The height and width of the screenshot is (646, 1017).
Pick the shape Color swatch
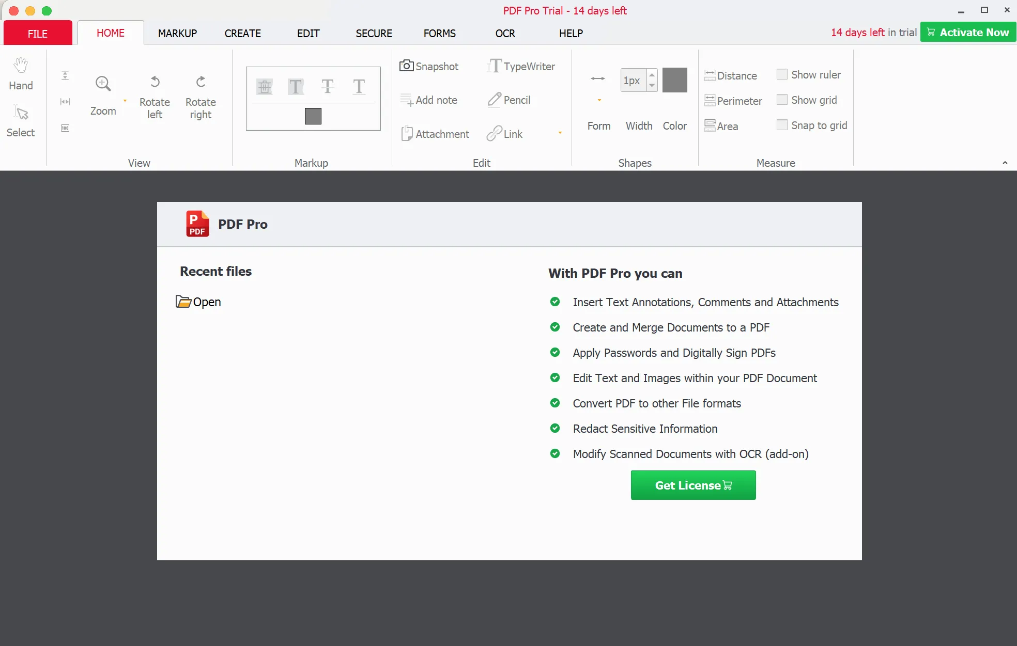tap(675, 80)
